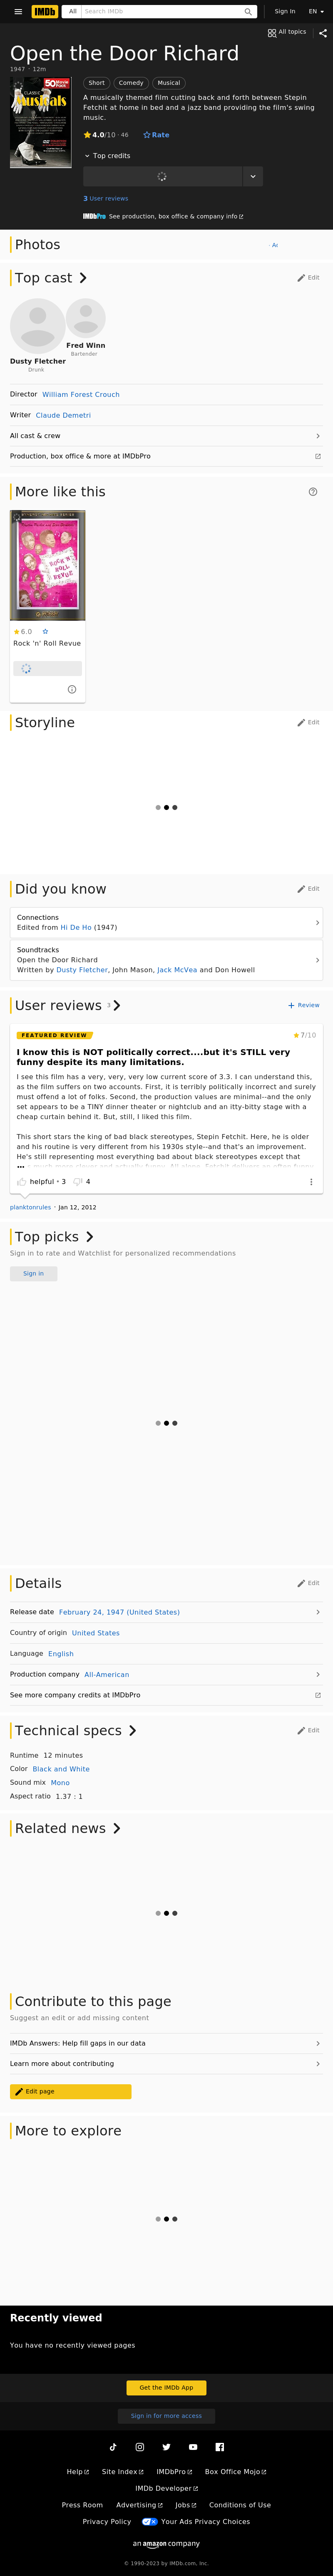Viewport: 333px width, 2576px height.
Task: Click the Open the Door Richard poster
Action: (x=41, y=123)
